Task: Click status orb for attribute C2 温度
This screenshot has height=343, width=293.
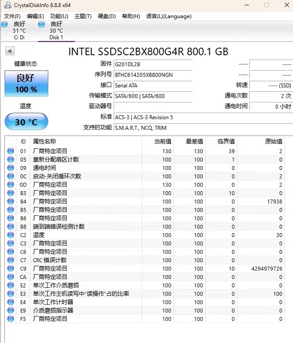Action: point(11,235)
